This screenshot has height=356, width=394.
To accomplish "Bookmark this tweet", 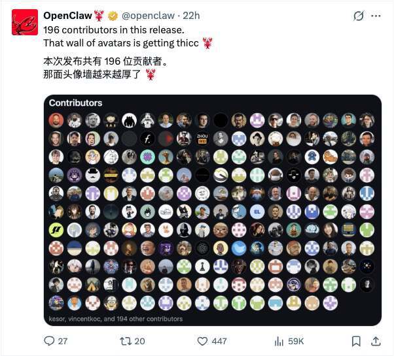I will click(x=356, y=341).
